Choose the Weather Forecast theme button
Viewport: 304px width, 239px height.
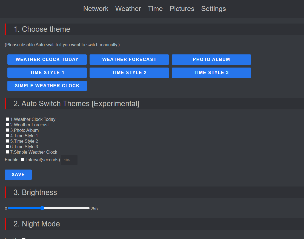pos(129,60)
